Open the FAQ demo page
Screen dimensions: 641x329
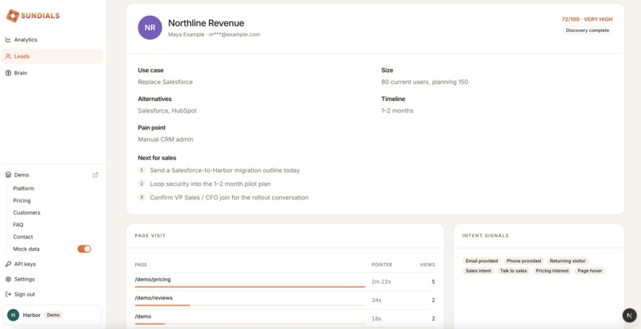pos(18,225)
